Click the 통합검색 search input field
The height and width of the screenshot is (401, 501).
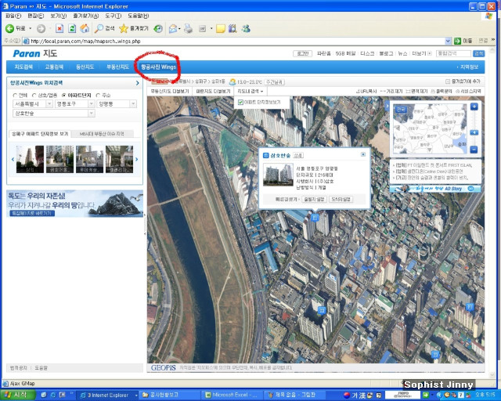pos(453,53)
